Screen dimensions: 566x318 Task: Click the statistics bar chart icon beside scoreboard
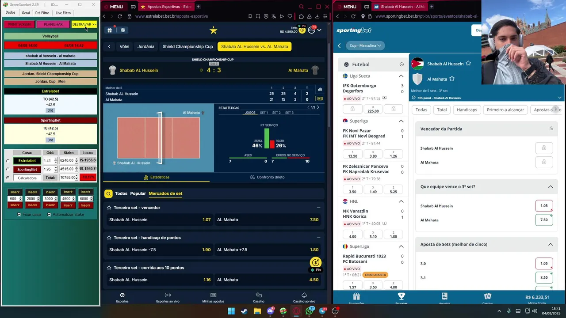point(320,89)
